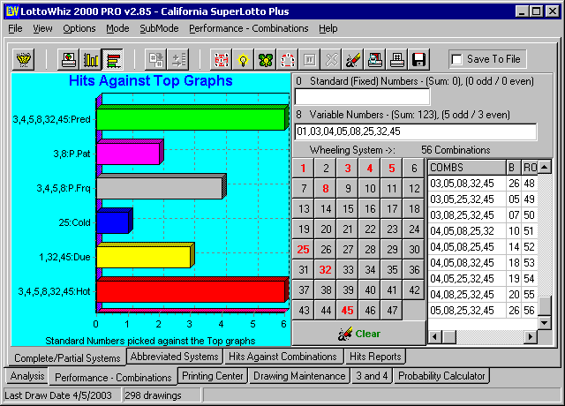Image resolution: width=565 pixels, height=406 pixels.
Task: Select combination row 05,08,25,32,45
Action: [483, 310]
